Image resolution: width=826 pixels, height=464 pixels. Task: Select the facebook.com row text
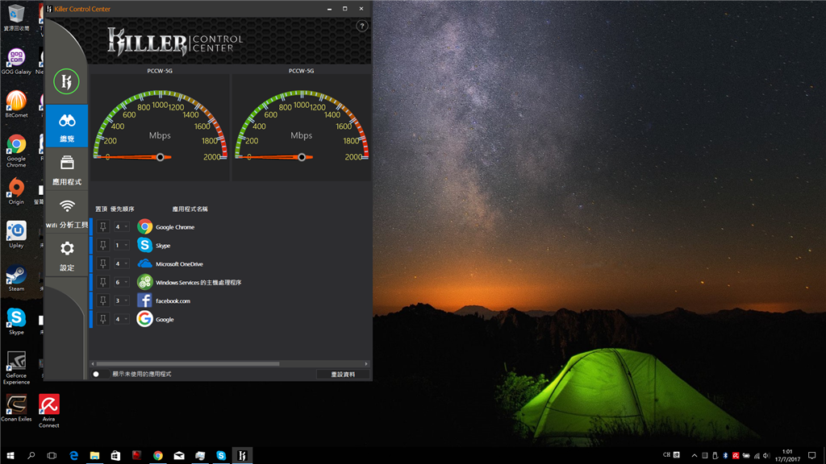click(173, 301)
